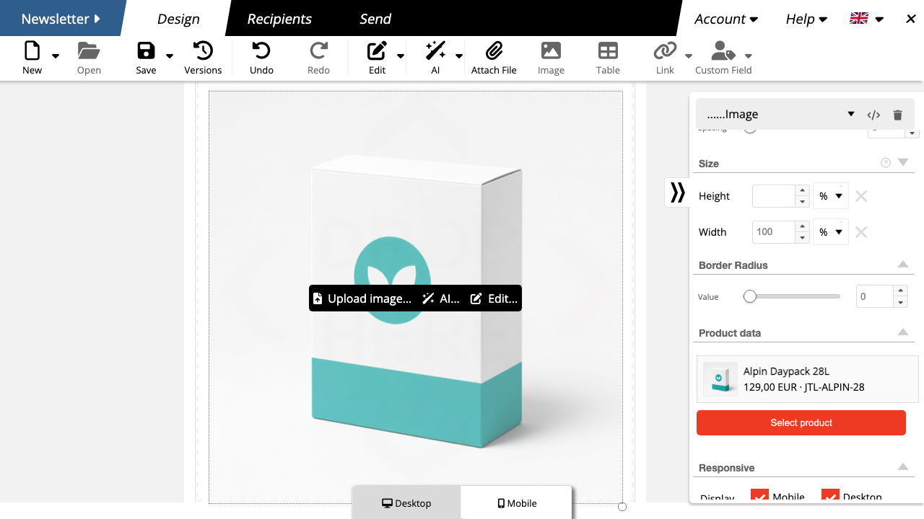Decrease Width with stepper down arrow

[802, 238]
